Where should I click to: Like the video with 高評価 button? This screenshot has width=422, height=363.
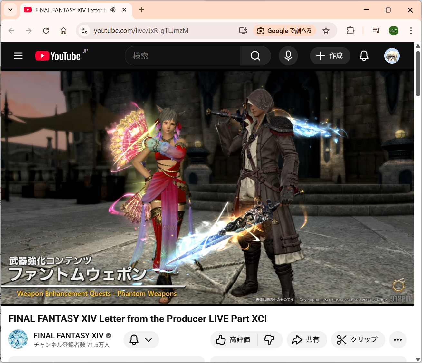pos(234,340)
